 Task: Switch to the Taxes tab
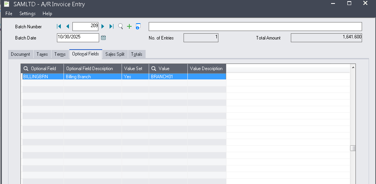click(42, 54)
